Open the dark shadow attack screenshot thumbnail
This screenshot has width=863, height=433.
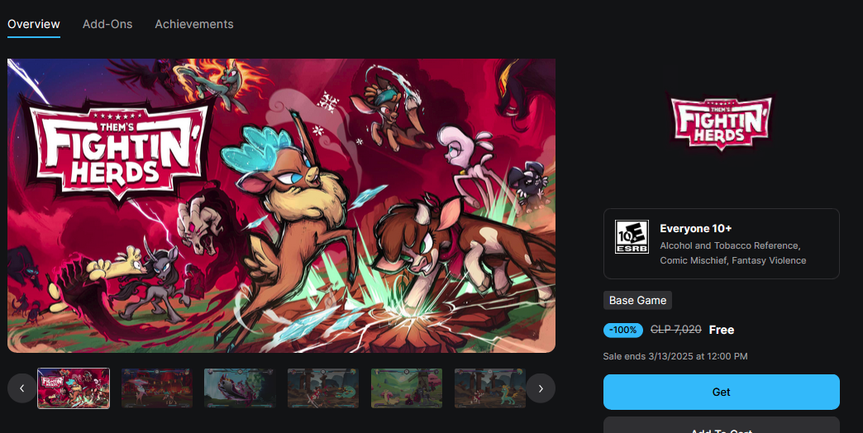(240, 388)
